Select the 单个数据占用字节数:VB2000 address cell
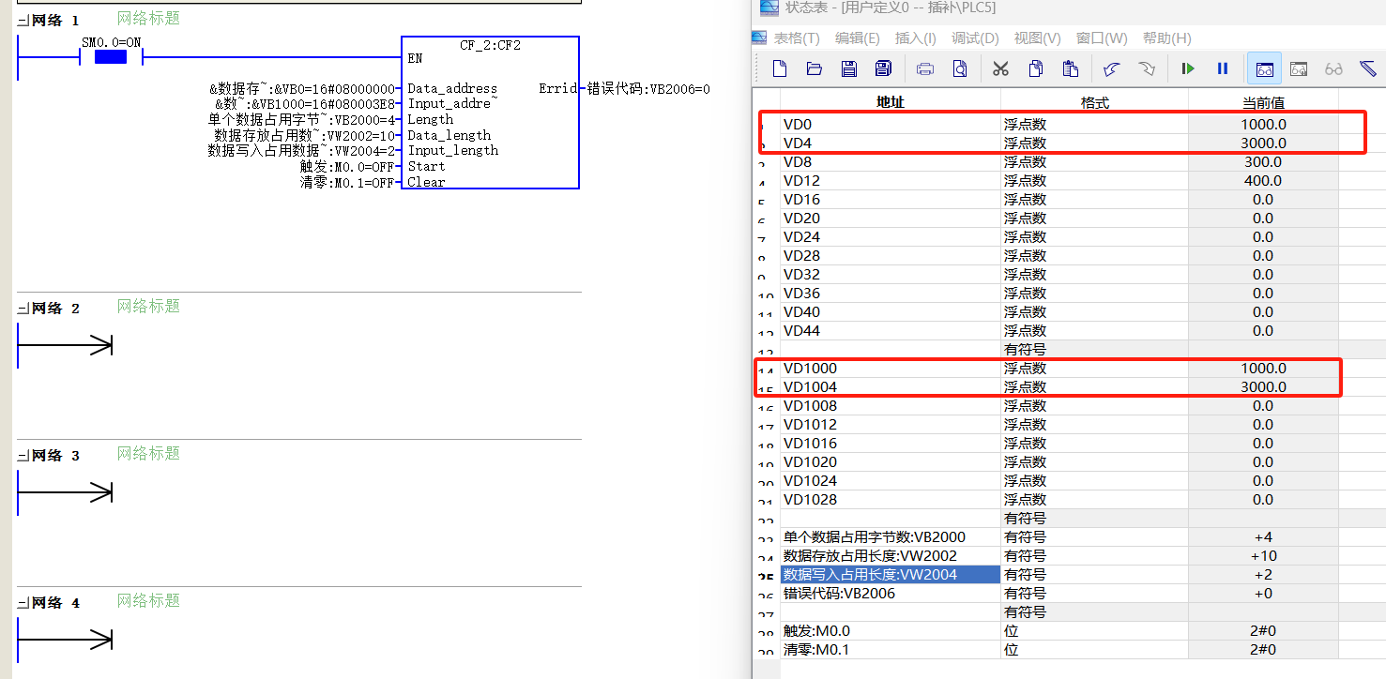The width and height of the screenshot is (1386, 679). pos(891,536)
